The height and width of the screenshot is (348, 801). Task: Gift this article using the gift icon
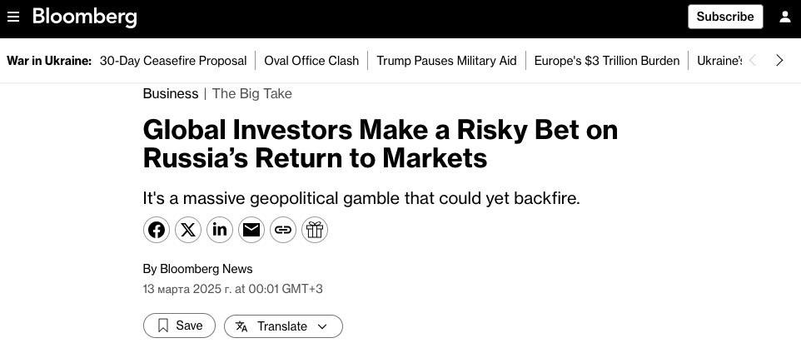[315, 230]
